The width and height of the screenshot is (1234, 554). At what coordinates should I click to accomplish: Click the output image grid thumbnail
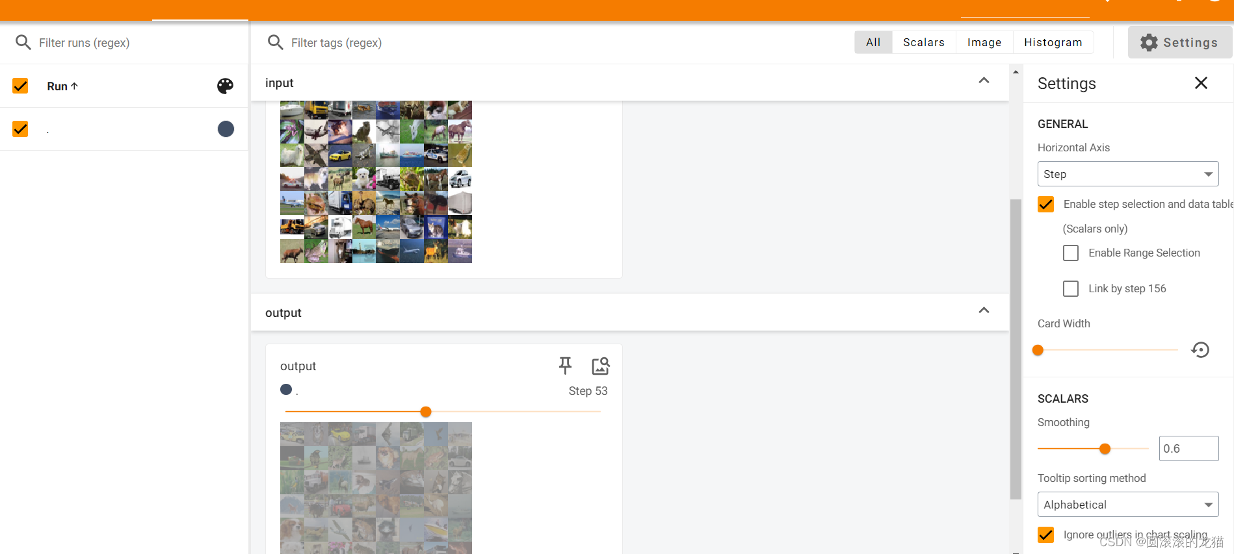coord(376,488)
